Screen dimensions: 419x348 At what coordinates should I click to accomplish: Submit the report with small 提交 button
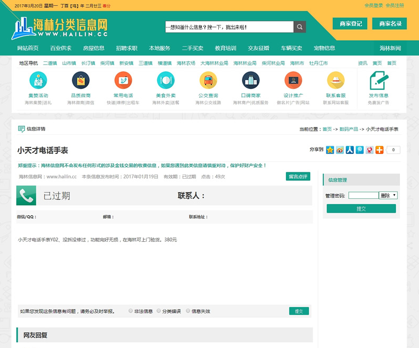[x=299, y=311]
